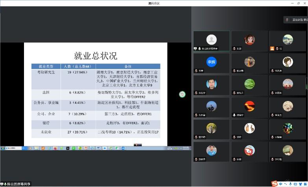The height and width of the screenshot is (187, 308).
Task: Click the microphone icon on 朱田's tile
Action: 234,49
